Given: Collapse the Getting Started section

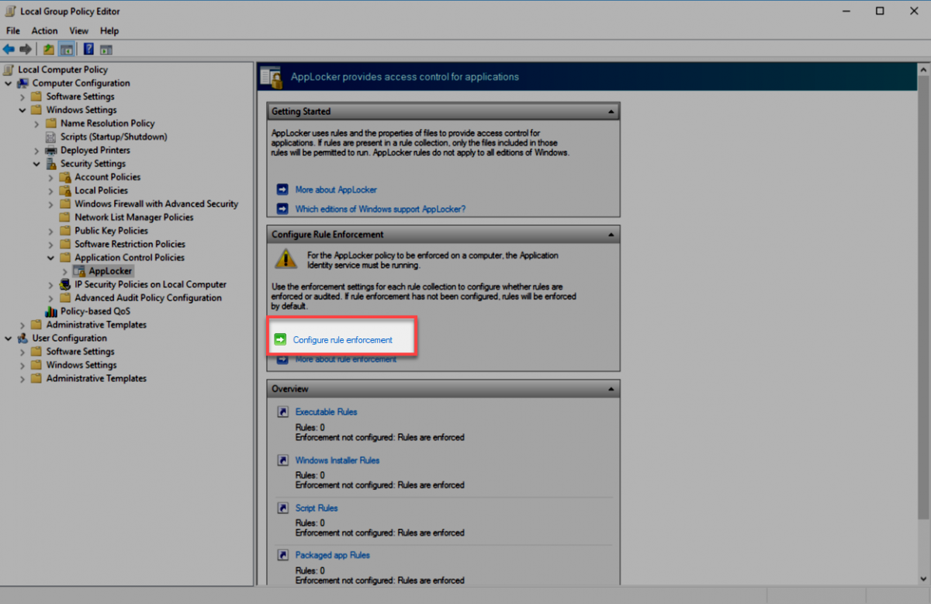Looking at the screenshot, I should tap(611, 112).
